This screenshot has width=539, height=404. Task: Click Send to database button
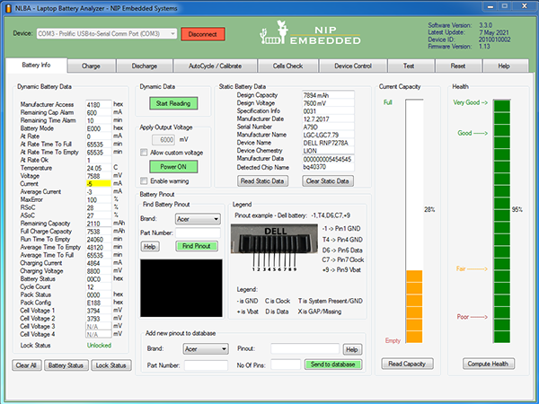pos(333,364)
